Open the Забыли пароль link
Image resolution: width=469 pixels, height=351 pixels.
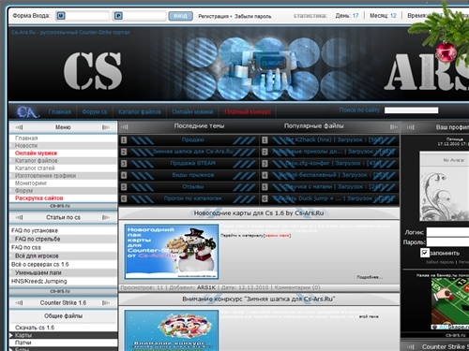(252, 16)
